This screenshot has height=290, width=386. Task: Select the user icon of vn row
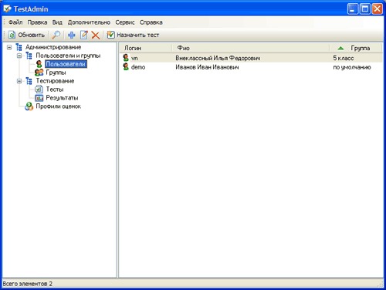126,58
